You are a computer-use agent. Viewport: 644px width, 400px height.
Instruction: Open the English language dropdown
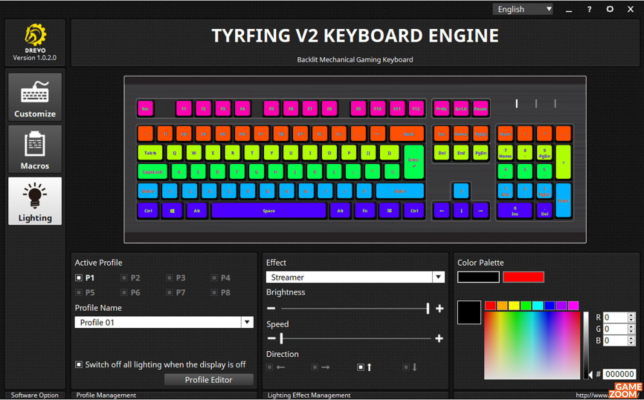523,9
